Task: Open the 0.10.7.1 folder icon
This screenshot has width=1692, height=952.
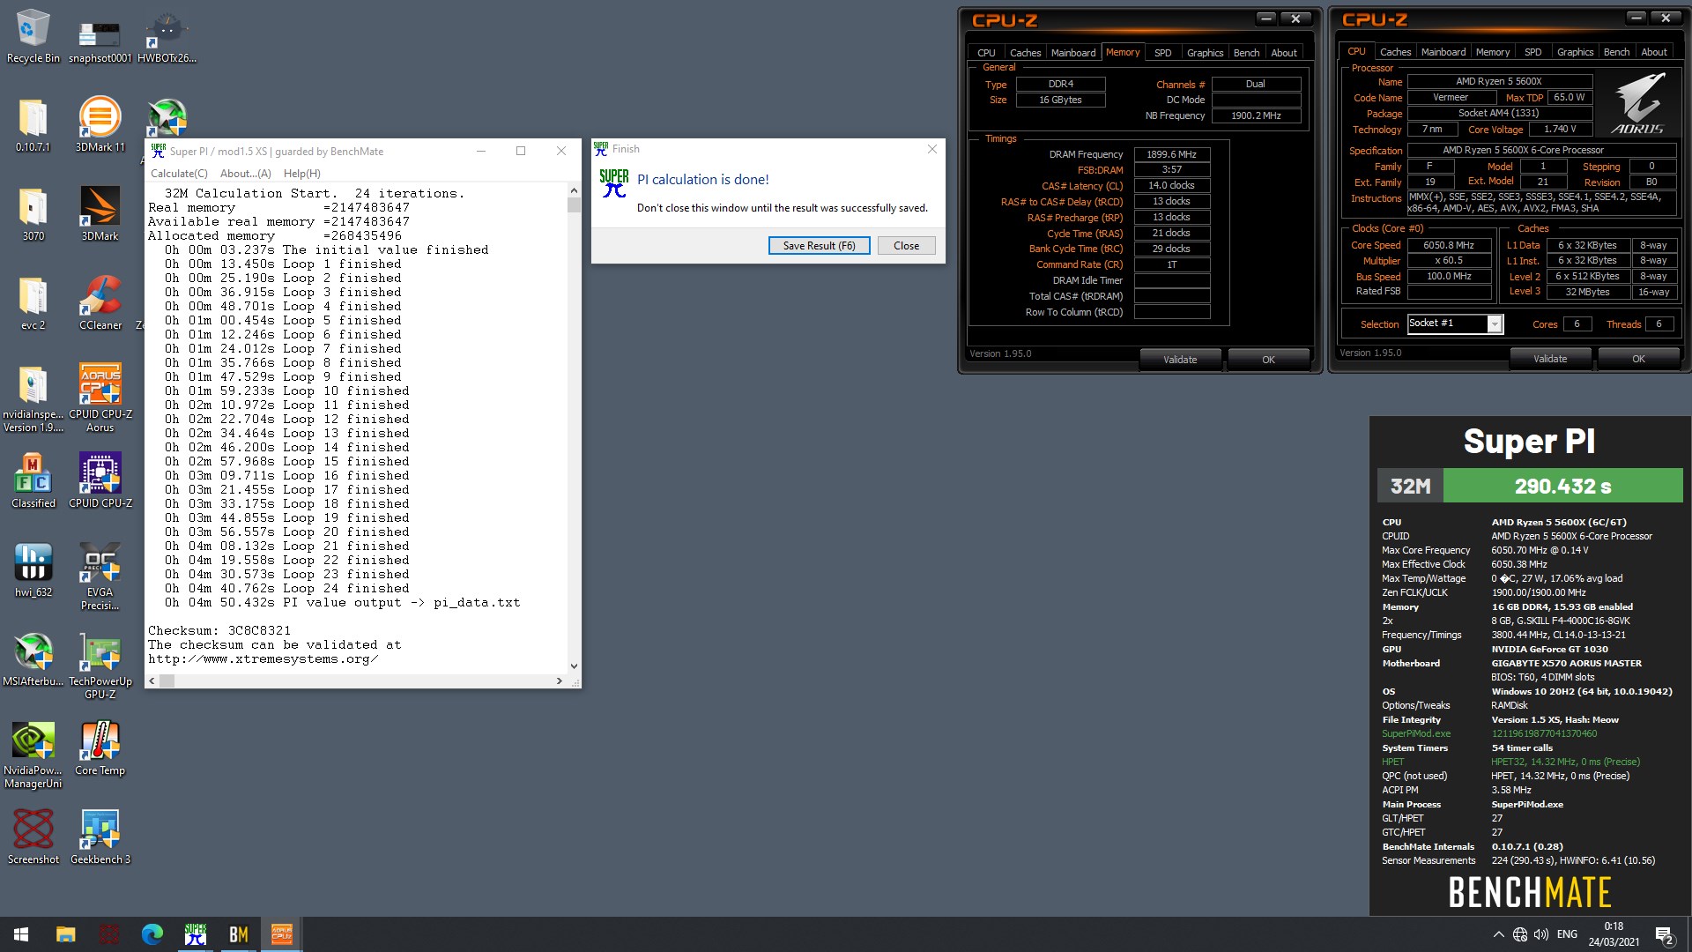Action: tap(33, 125)
